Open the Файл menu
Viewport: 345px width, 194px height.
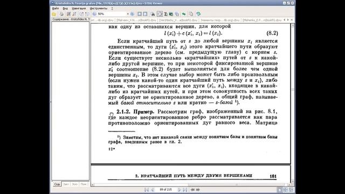pos(55,9)
